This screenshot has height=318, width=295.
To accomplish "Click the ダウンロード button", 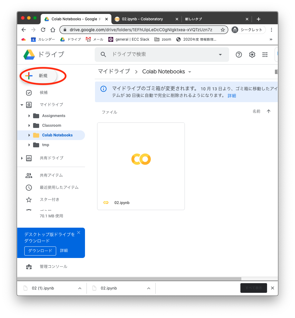I will tap(40, 251).
